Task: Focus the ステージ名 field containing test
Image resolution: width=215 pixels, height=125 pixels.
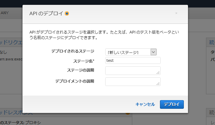Action: (x=133, y=60)
